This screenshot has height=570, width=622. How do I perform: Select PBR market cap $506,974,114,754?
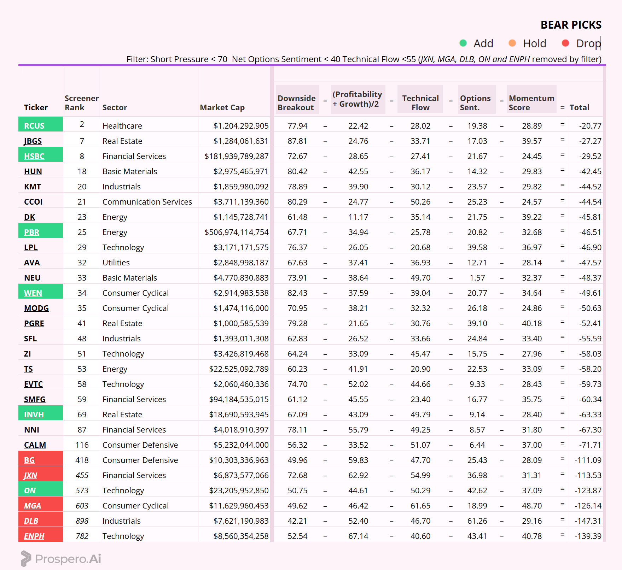237,232
